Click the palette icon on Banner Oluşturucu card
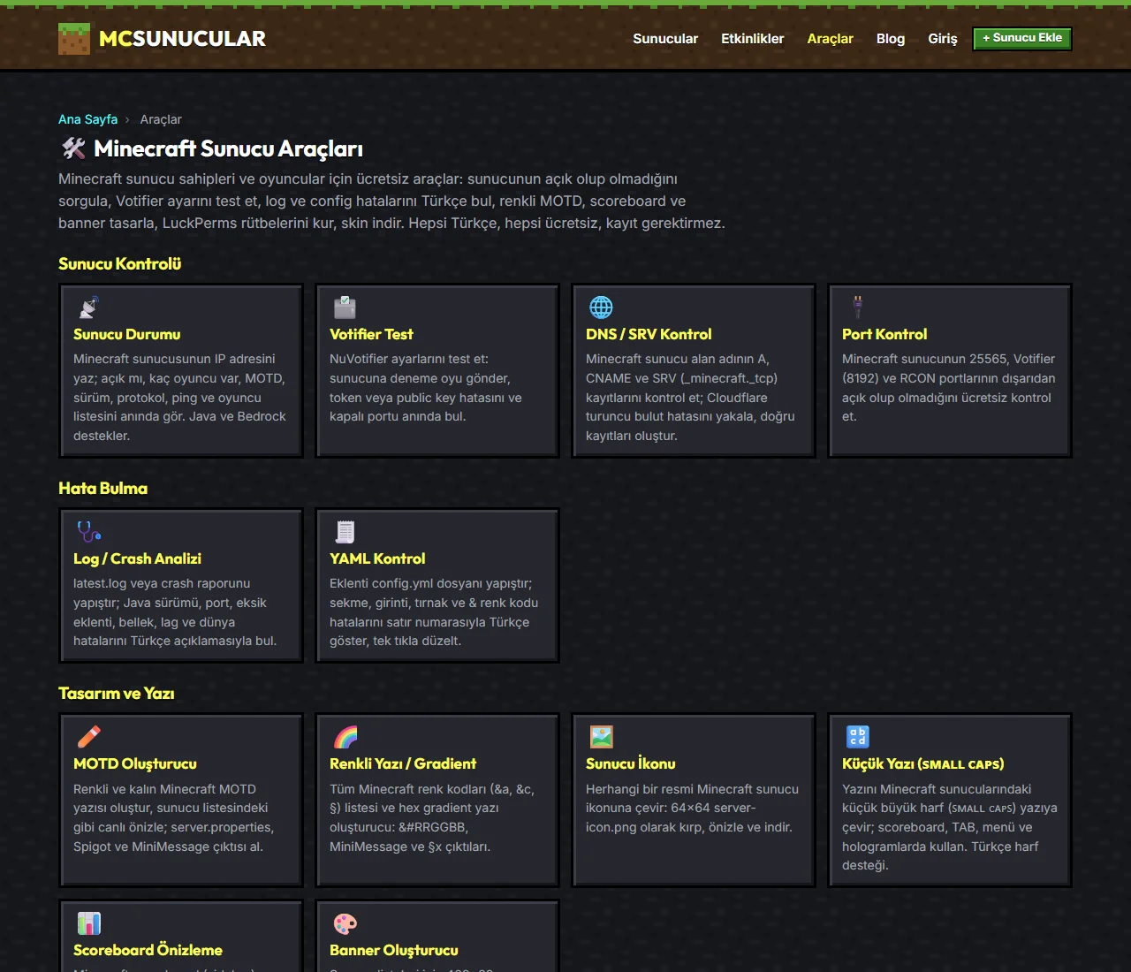The image size is (1131, 972). [x=345, y=923]
